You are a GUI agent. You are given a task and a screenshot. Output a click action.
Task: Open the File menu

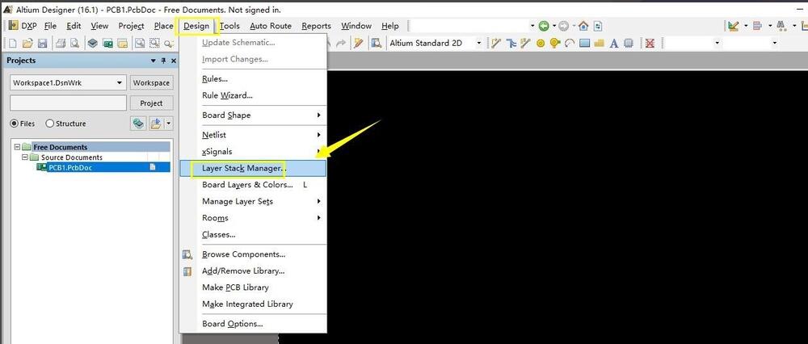50,26
